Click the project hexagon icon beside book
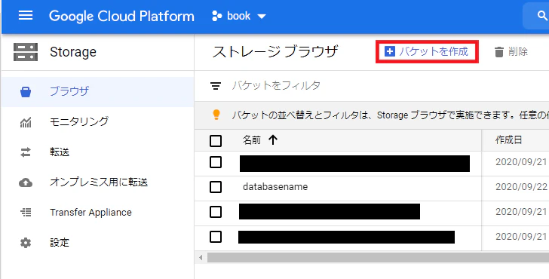Viewport: 549px width, 279px height. pos(217,16)
